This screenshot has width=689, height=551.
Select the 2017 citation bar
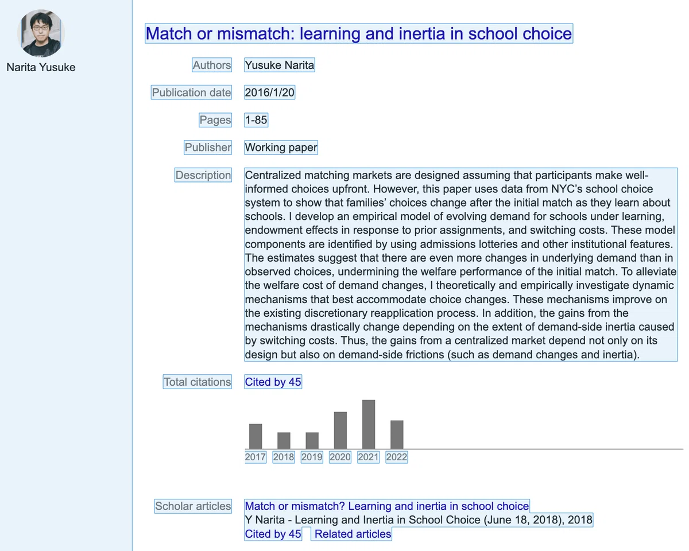(256, 436)
